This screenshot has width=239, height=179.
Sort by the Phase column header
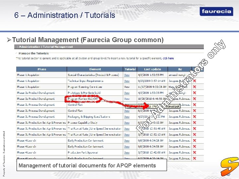[41, 69]
